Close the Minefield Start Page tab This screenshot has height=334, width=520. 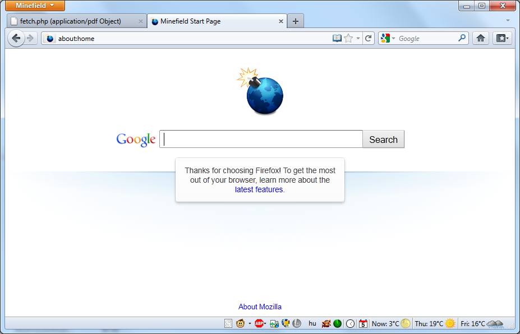click(281, 21)
